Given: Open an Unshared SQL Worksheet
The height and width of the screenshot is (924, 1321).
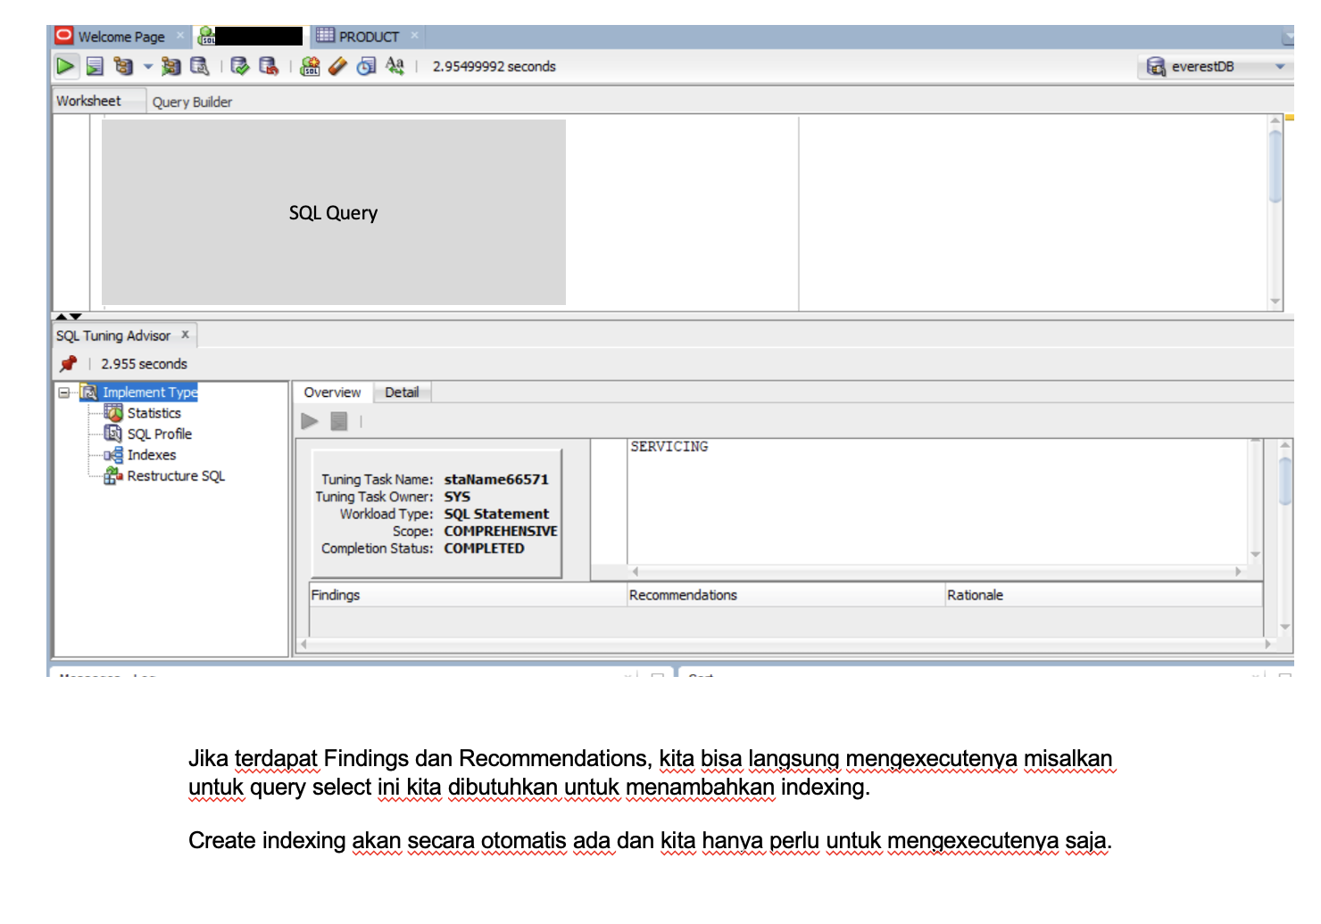Looking at the screenshot, I should 310,66.
